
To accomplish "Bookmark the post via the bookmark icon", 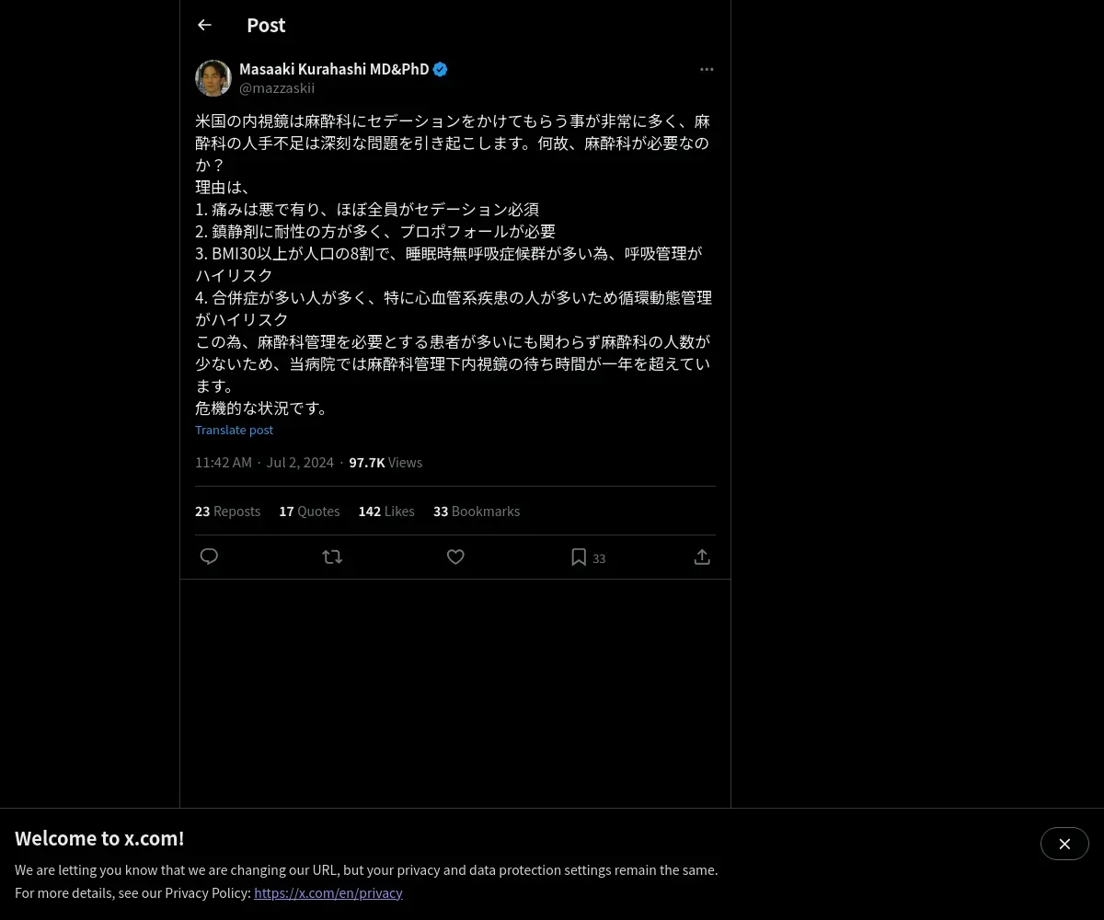I will tap(579, 557).
